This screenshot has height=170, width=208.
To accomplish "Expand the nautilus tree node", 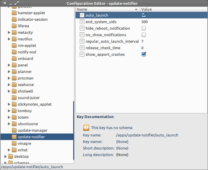I will pyautogui.click(x=9, y=39).
